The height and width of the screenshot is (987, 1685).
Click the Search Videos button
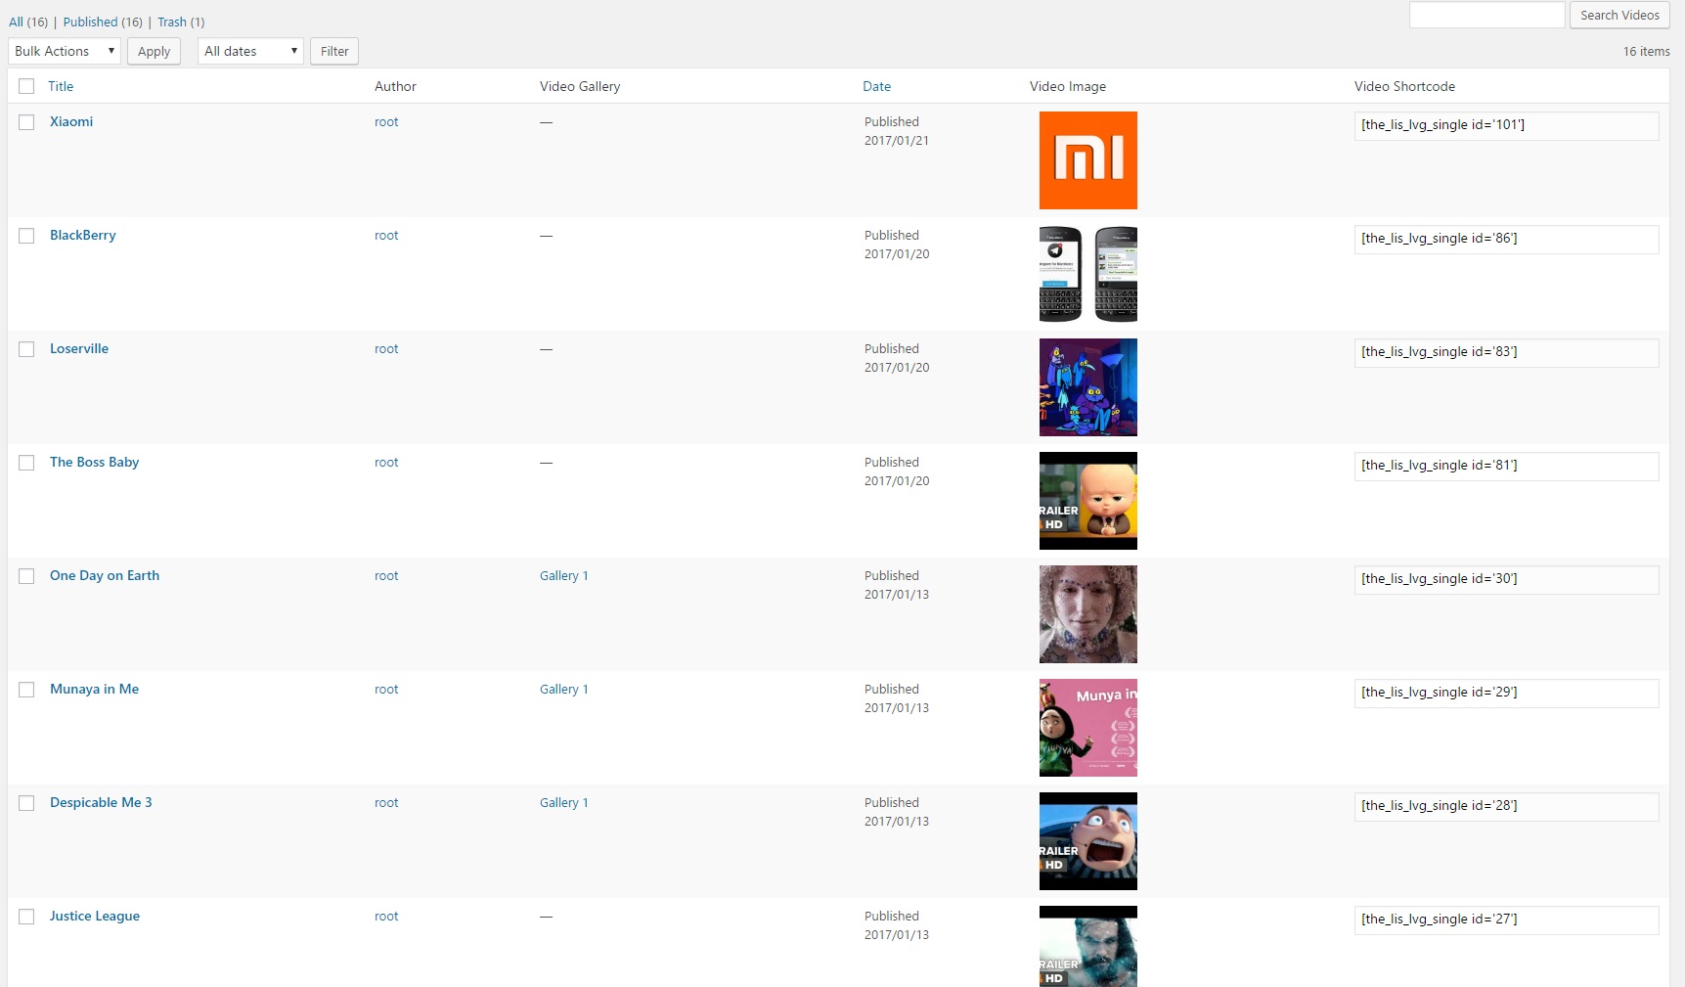[1619, 15]
